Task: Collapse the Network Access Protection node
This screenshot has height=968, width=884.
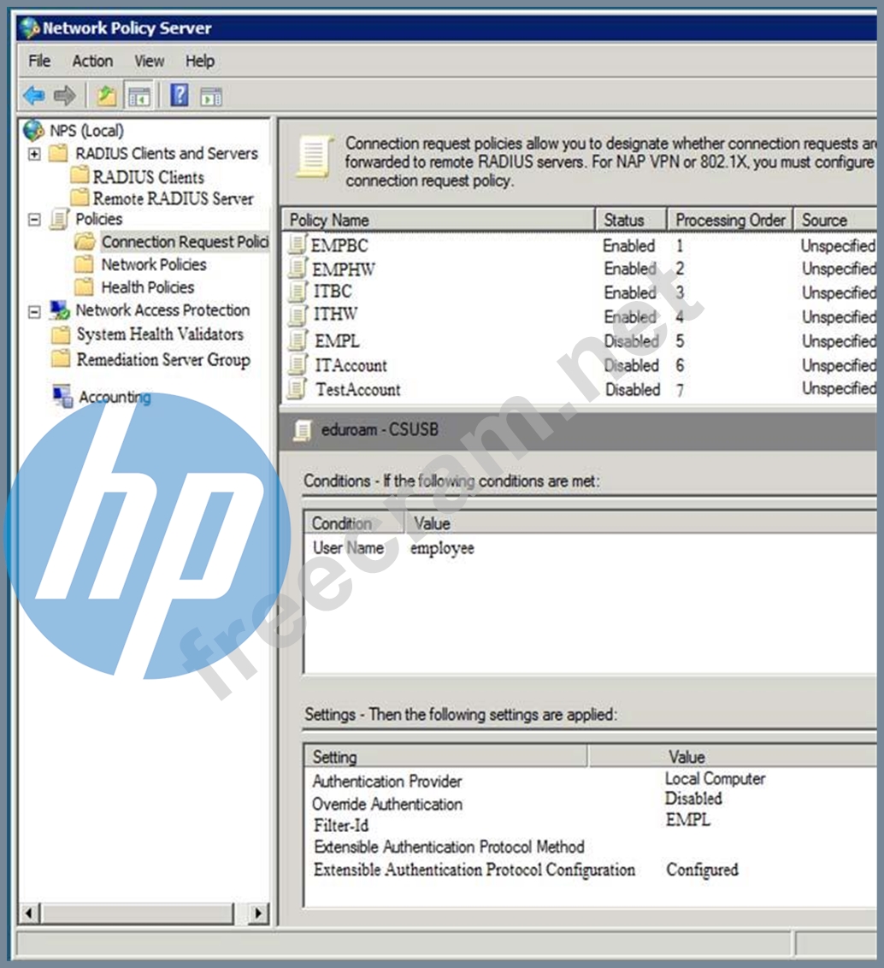Action: pyautogui.click(x=34, y=312)
